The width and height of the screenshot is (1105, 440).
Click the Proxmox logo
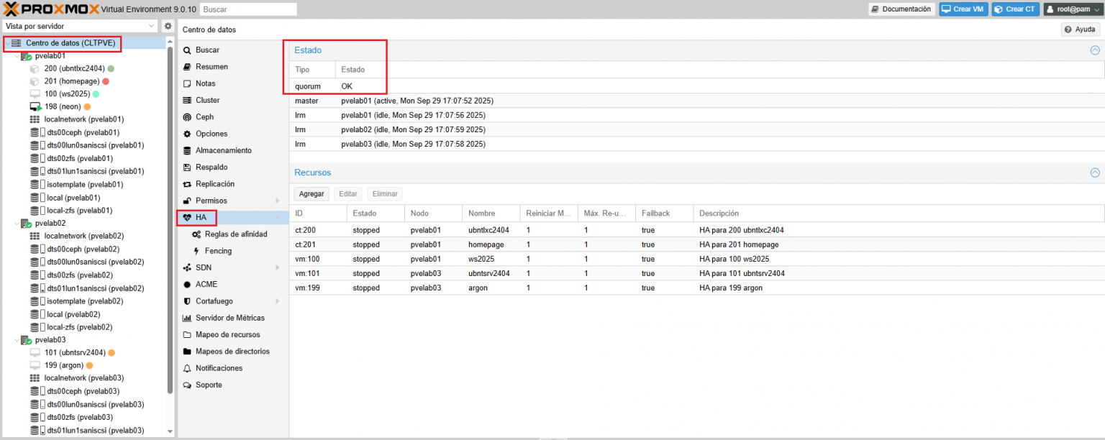[50, 9]
